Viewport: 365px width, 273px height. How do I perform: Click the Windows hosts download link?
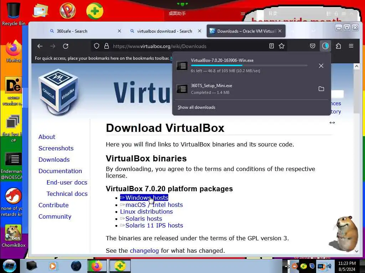click(x=144, y=198)
